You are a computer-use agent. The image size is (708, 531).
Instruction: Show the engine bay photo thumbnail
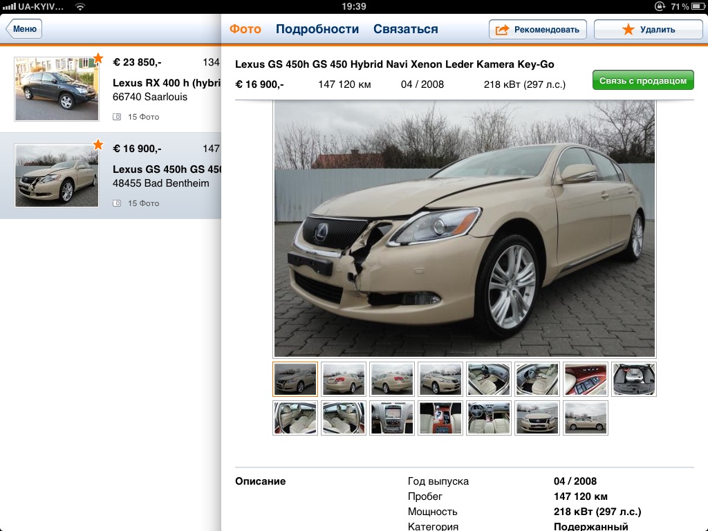tap(634, 379)
